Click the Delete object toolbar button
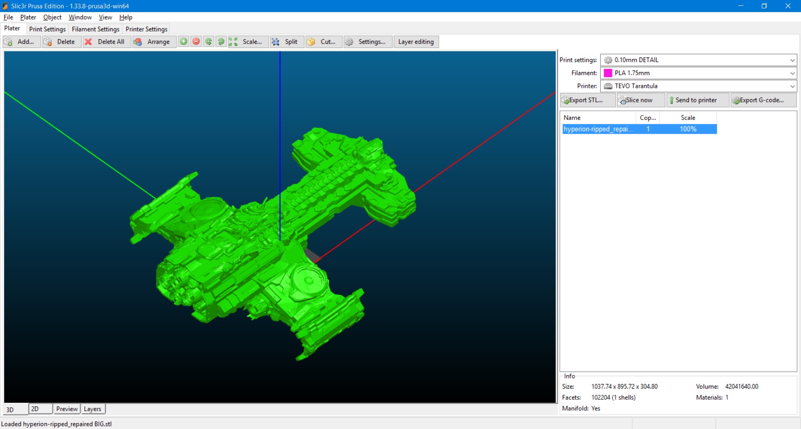 coord(62,42)
